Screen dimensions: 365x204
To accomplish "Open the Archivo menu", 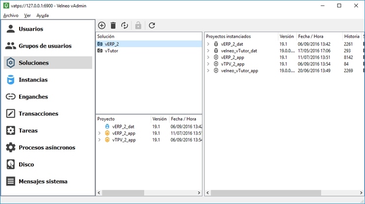I will 11,16.
